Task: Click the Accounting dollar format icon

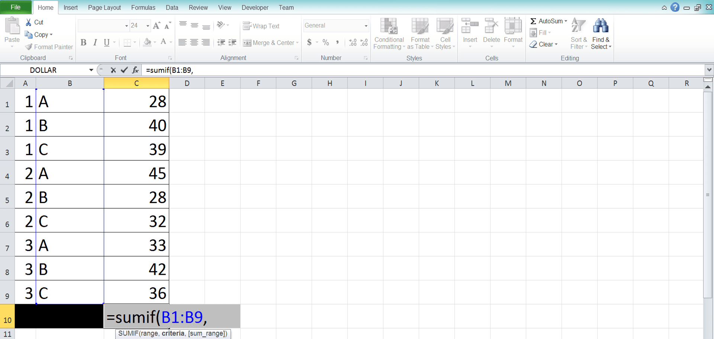Action: pyautogui.click(x=309, y=42)
